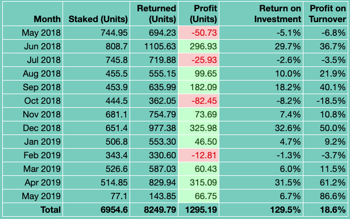Select the green 296.93 profit cell

(199, 47)
